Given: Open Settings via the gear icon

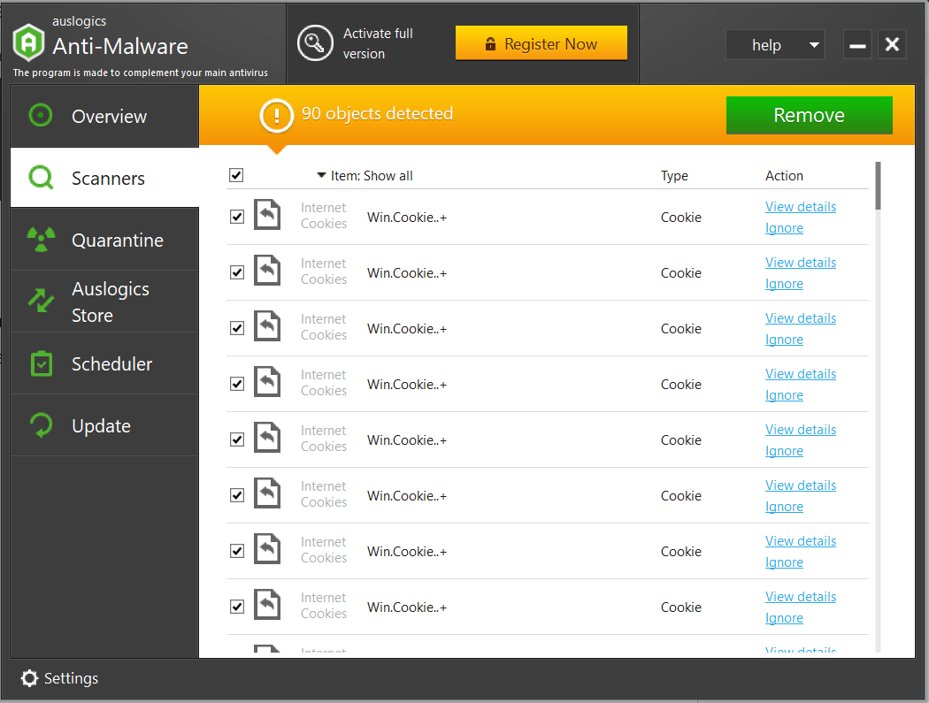Looking at the screenshot, I should (29, 678).
